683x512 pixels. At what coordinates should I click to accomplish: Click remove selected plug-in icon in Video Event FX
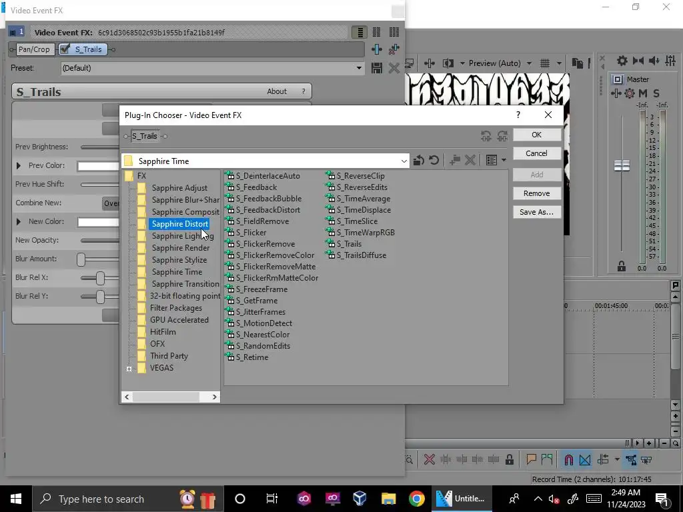click(x=394, y=49)
